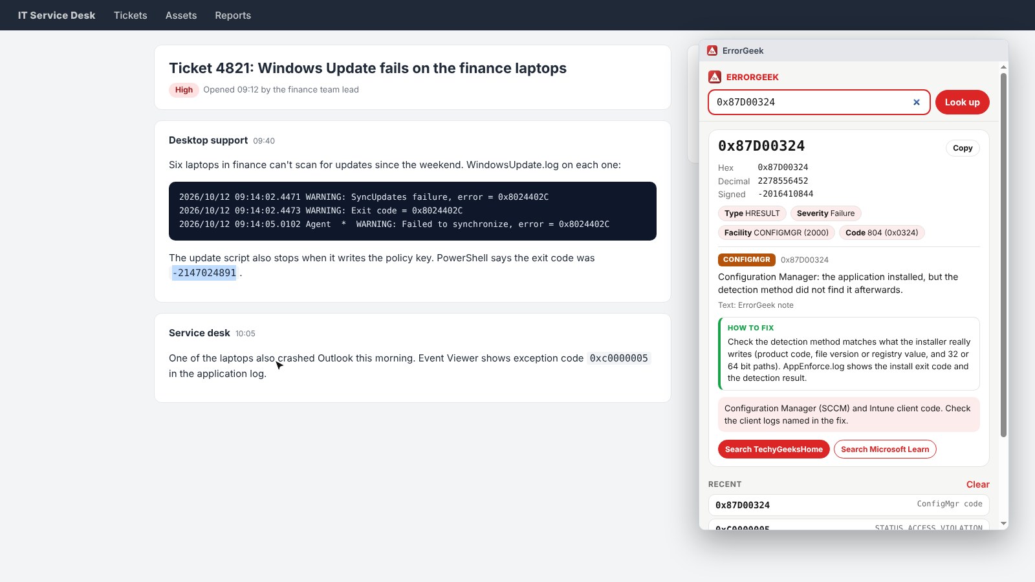
Task: Click the first log line with SyncUpdates failure
Action: pyautogui.click(x=364, y=197)
